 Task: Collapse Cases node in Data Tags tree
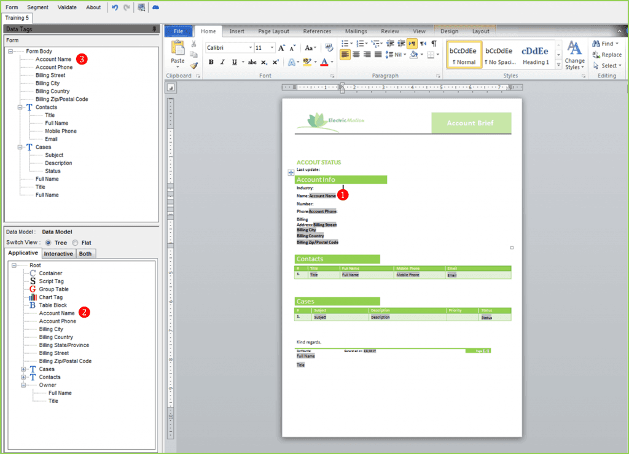(20, 147)
